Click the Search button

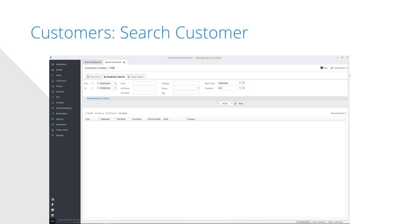(224, 104)
